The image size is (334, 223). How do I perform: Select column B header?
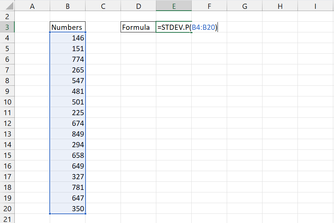pos(67,6)
